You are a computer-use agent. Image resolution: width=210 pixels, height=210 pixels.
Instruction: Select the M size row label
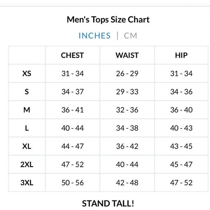(x=27, y=110)
